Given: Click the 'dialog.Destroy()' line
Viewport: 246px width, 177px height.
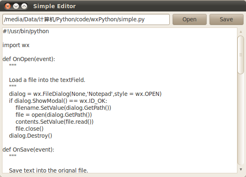Looking at the screenshot, I should (x=30, y=136).
